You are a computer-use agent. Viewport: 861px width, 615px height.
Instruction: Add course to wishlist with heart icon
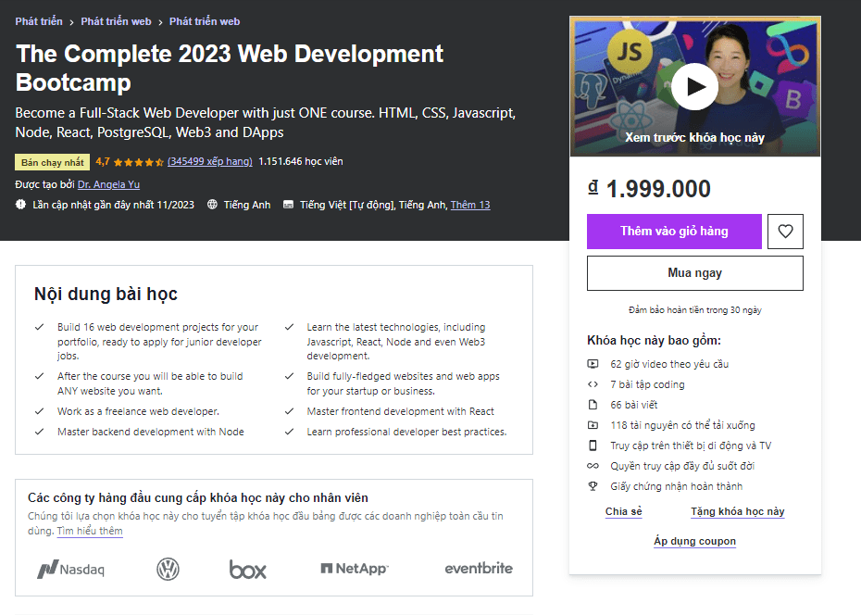785,232
